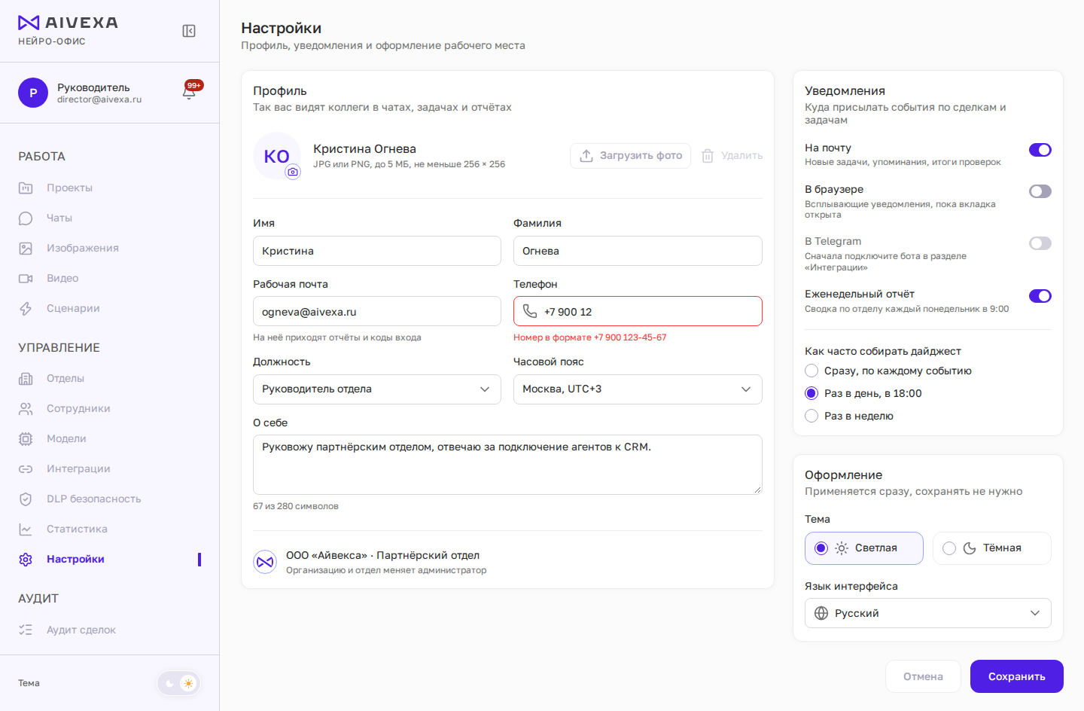Open the Видео camera icon
This screenshot has width=1084, height=711.
point(26,278)
